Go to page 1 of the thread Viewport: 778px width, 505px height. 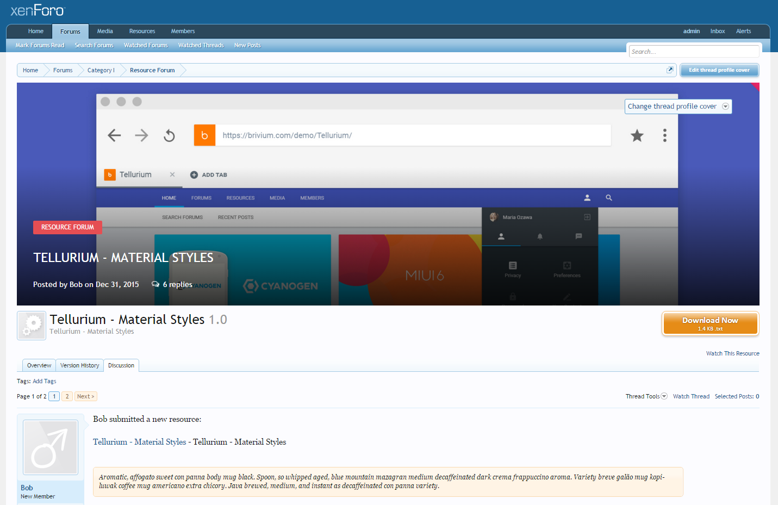tap(54, 396)
